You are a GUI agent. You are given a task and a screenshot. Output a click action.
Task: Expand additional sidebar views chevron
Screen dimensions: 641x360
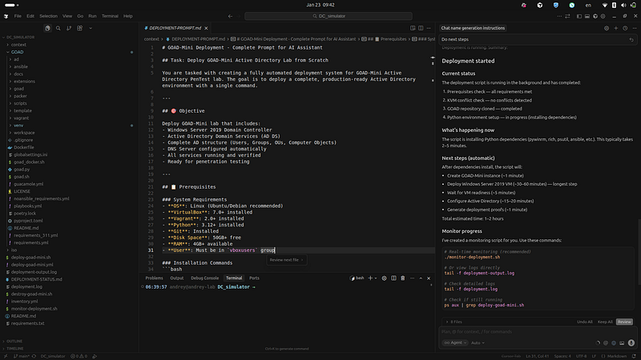click(91, 28)
